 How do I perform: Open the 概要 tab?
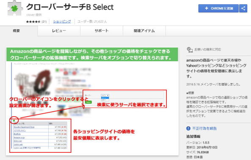coord(16,31)
